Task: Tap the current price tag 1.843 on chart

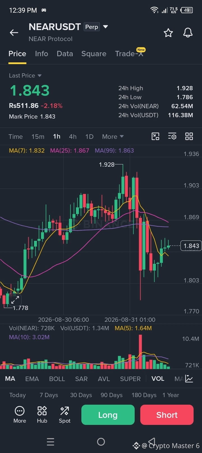Action: point(191,246)
